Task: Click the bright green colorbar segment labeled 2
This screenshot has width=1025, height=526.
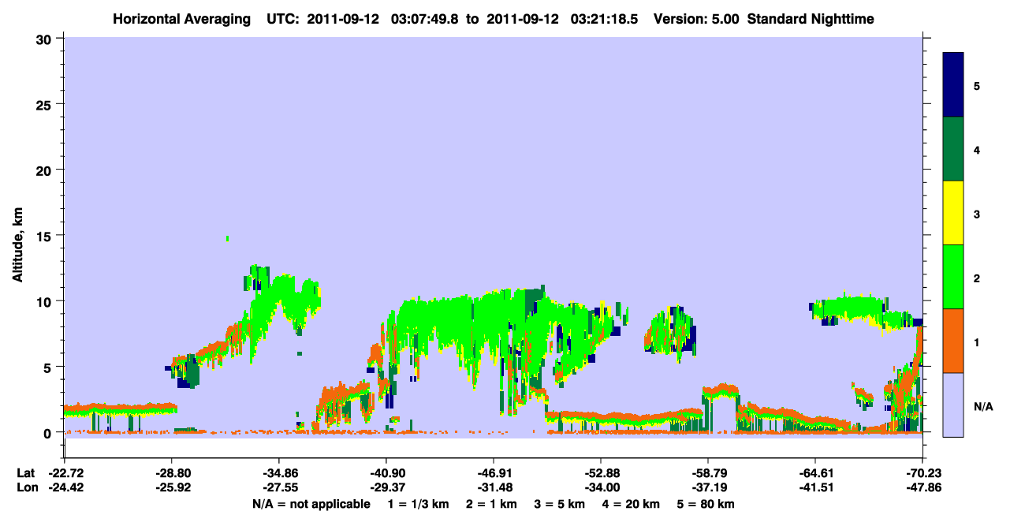Action: click(x=953, y=277)
